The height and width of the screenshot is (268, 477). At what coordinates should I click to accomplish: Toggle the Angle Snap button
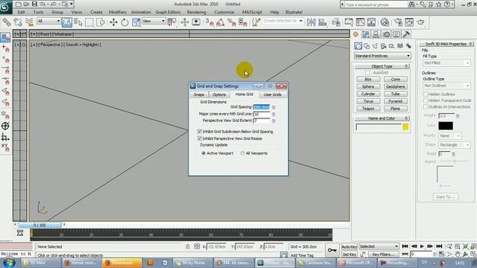click(x=221, y=22)
